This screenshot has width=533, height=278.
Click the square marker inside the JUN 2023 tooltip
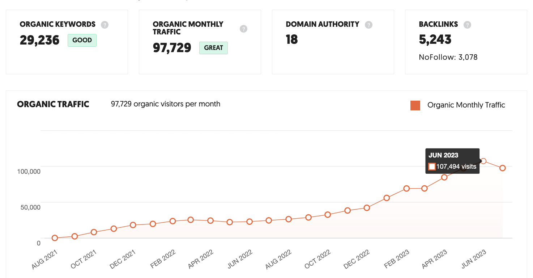[x=432, y=167]
